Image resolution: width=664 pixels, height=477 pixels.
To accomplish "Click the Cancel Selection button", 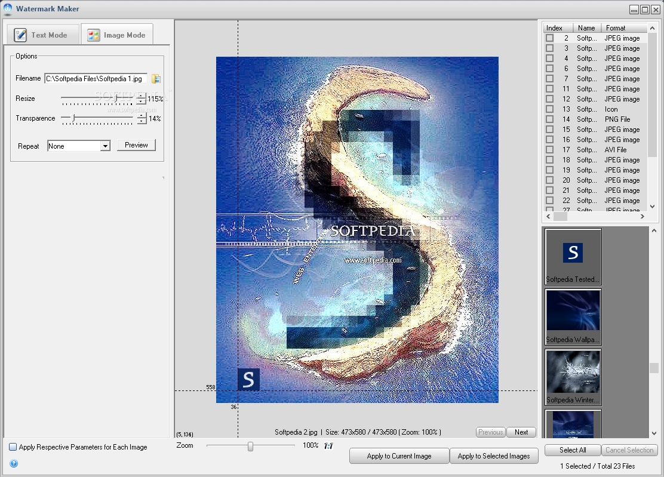I will click(629, 450).
